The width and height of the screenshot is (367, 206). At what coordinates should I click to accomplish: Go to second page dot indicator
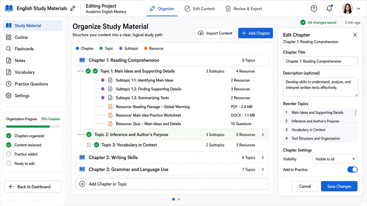pyautogui.click(x=179, y=199)
